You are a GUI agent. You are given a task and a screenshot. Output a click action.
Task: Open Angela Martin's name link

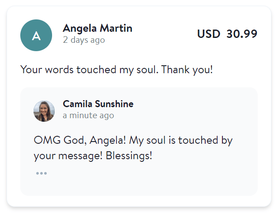click(x=98, y=28)
